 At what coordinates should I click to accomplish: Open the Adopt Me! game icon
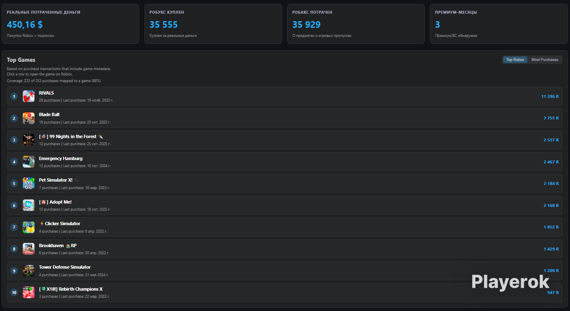coord(29,205)
